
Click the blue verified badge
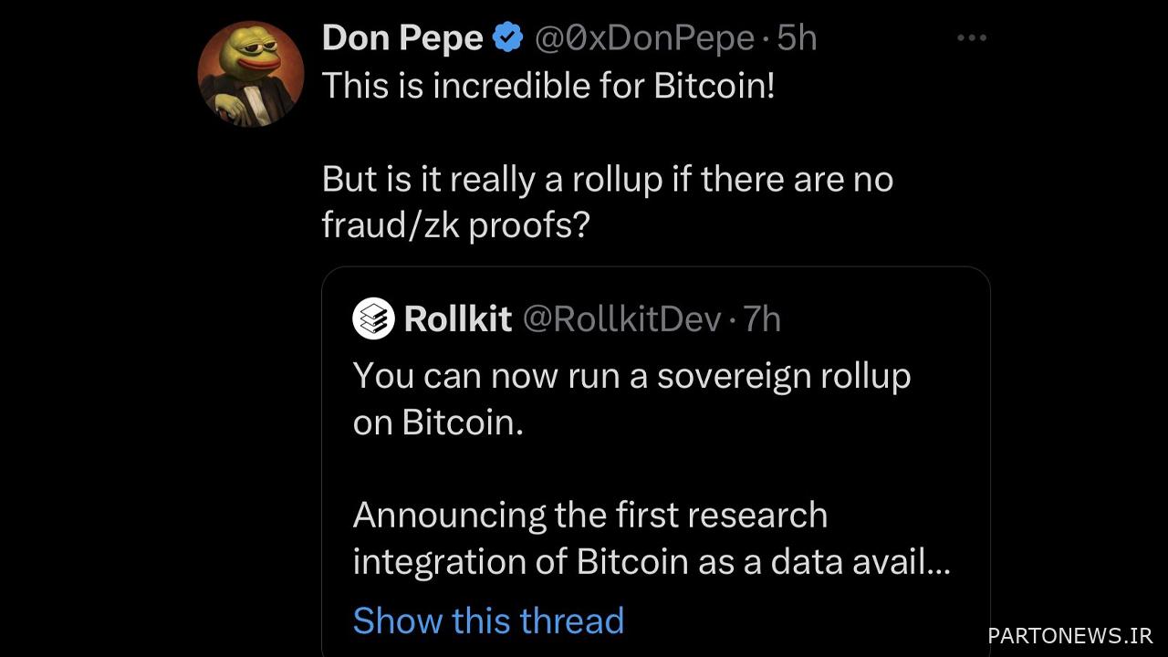(508, 38)
